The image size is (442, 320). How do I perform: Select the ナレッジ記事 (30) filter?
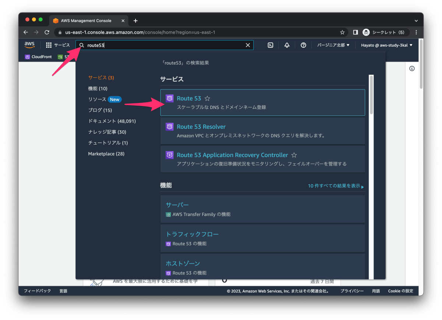pyautogui.click(x=107, y=132)
